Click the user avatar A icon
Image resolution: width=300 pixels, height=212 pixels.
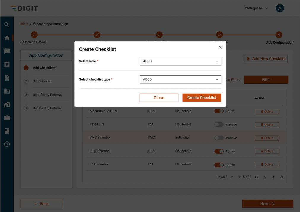[x=280, y=8]
